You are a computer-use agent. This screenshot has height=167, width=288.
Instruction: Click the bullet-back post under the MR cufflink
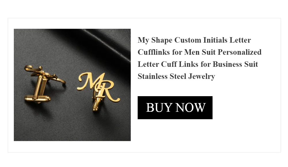96,104
